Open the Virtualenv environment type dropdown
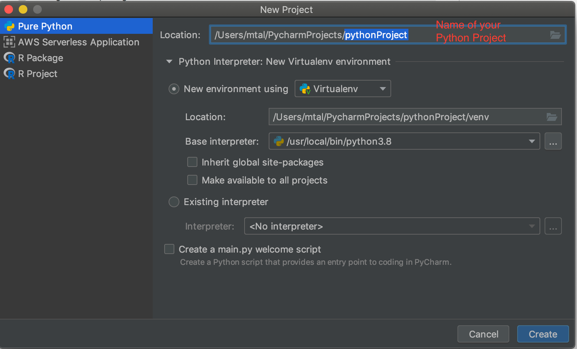Viewport: 577px width, 349px height. pos(383,89)
